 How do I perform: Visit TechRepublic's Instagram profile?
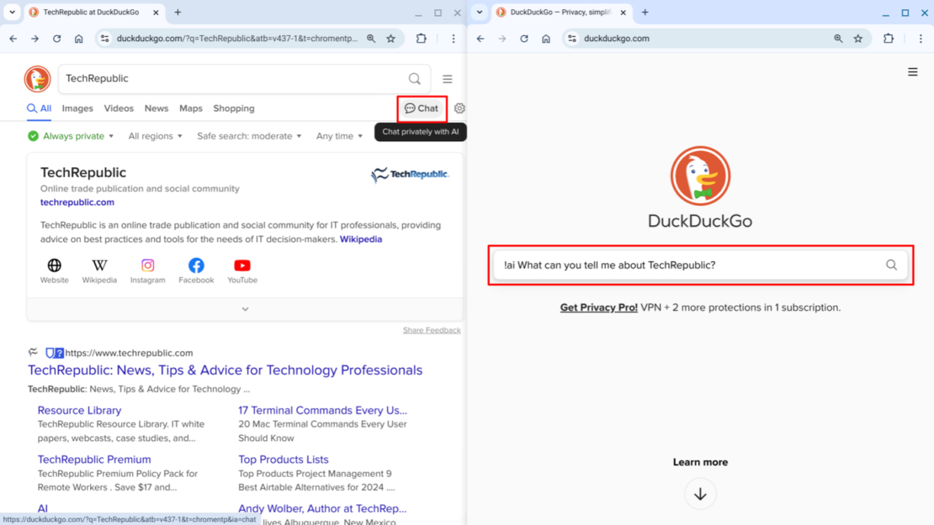[147, 266]
